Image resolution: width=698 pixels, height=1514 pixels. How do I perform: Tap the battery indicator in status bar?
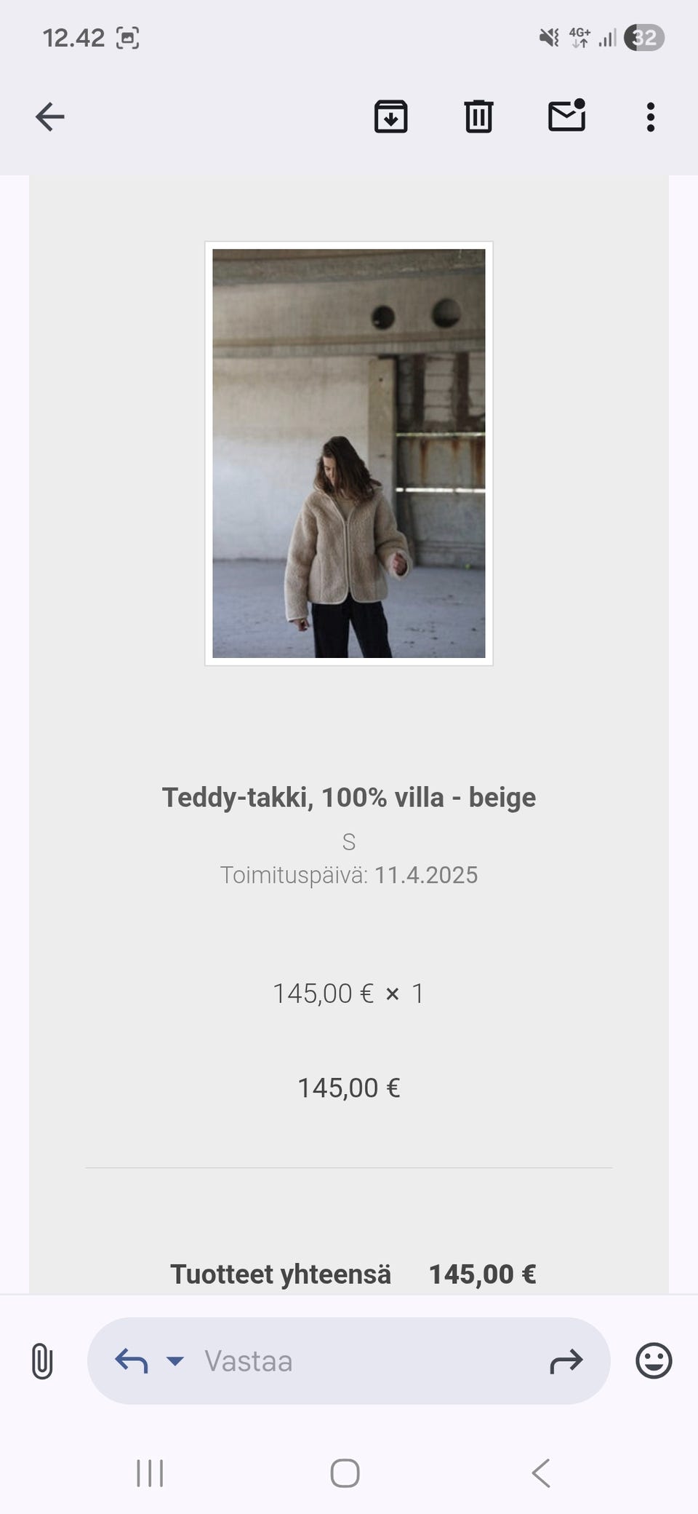[x=644, y=37]
